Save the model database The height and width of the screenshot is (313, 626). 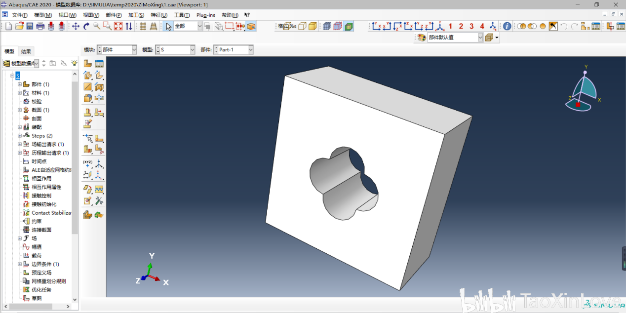pos(30,26)
